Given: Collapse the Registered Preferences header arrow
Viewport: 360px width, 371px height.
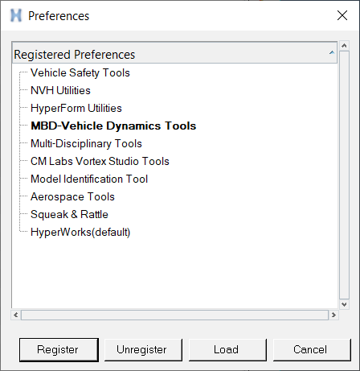Looking at the screenshot, I should point(332,52).
